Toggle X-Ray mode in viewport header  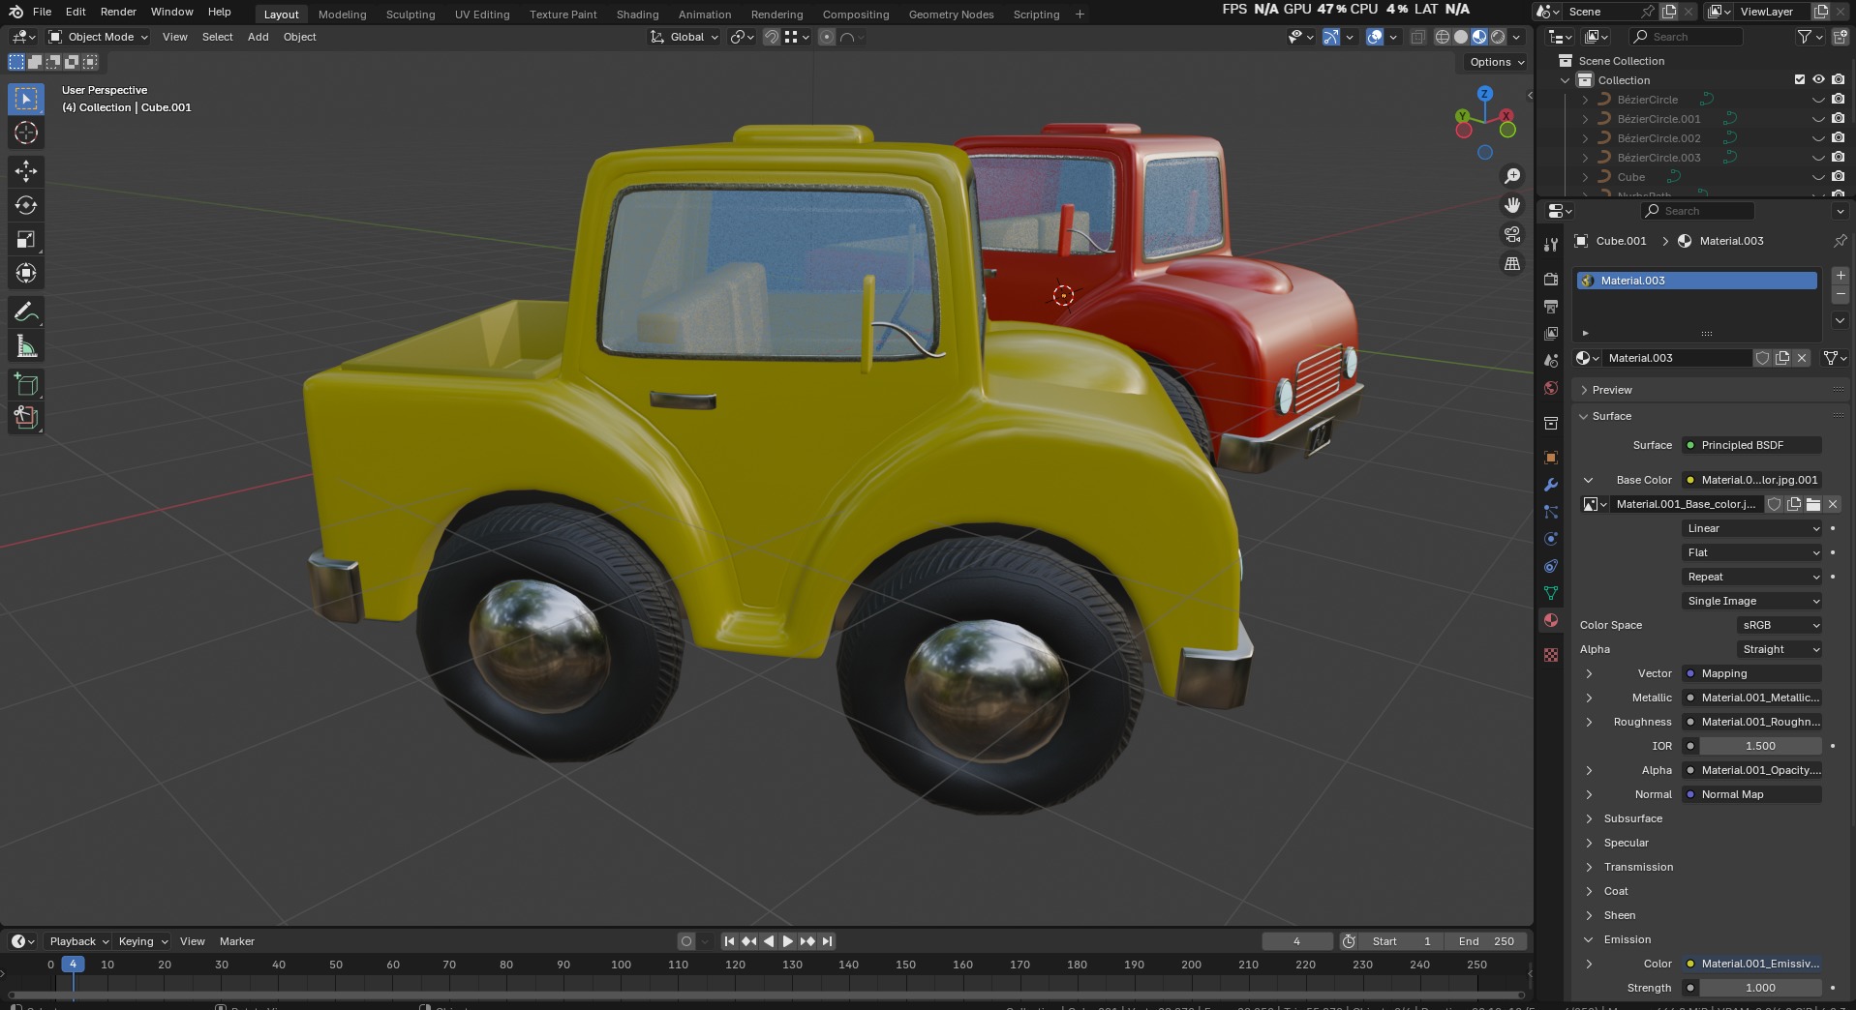point(1417,37)
